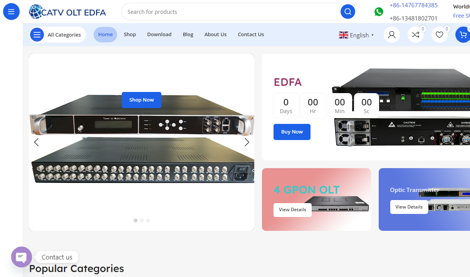Image resolution: width=470 pixels, height=277 pixels.
Task: Click phone number +86-13481802701
Action: pyautogui.click(x=413, y=18)
